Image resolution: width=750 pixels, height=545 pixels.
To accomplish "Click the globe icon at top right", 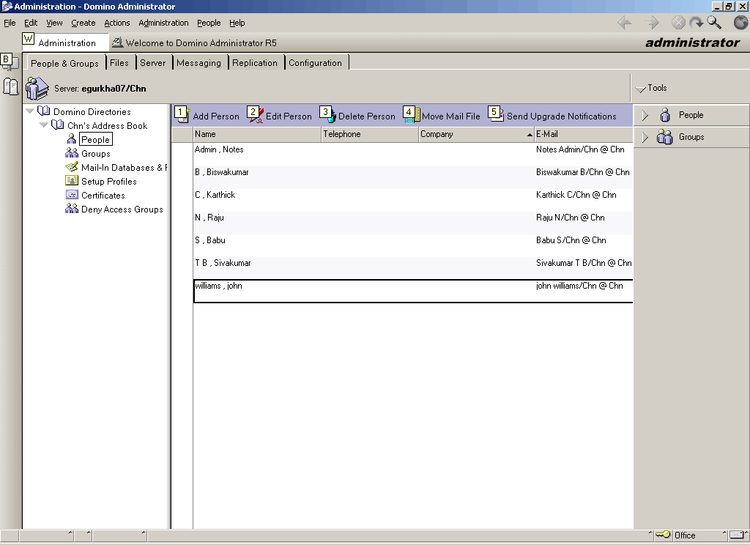I will [740, 23].
